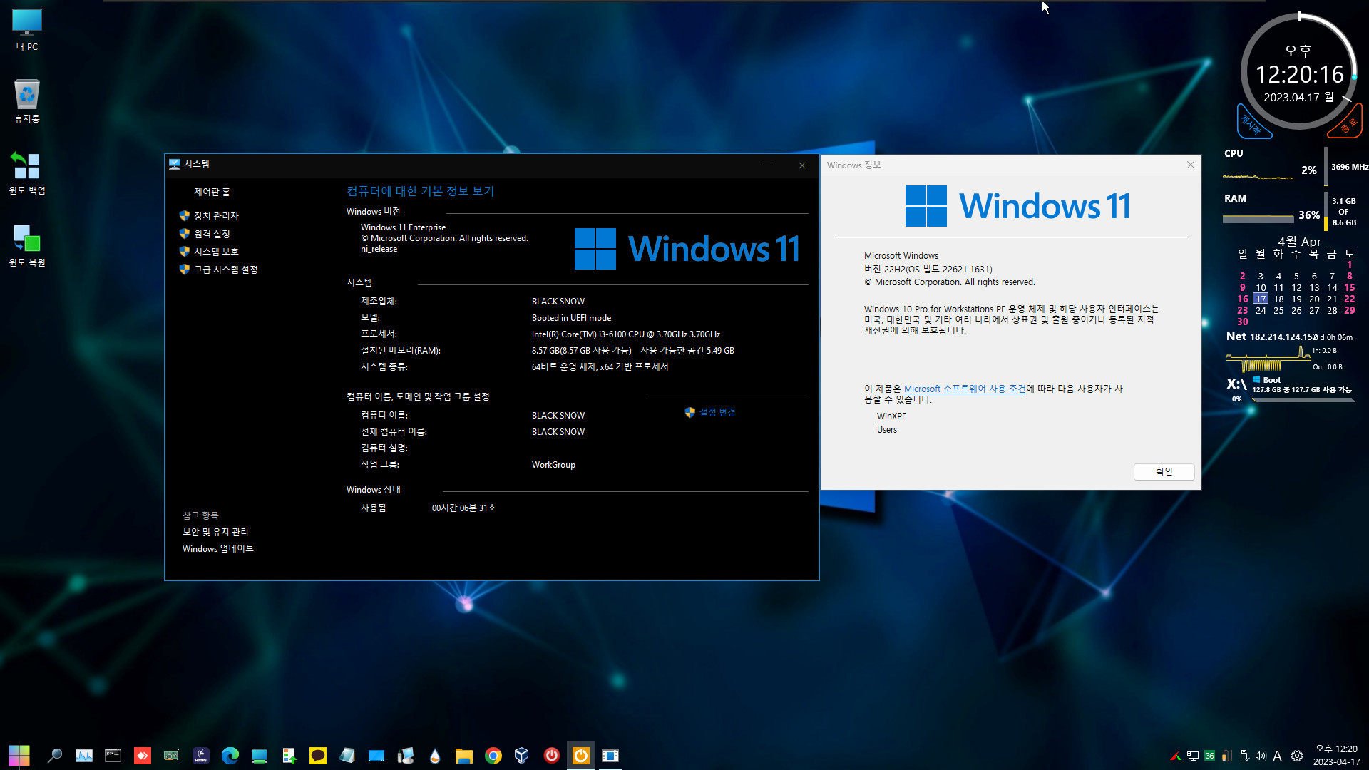Click the 설정 변경 link

click(x=717, y=412)
